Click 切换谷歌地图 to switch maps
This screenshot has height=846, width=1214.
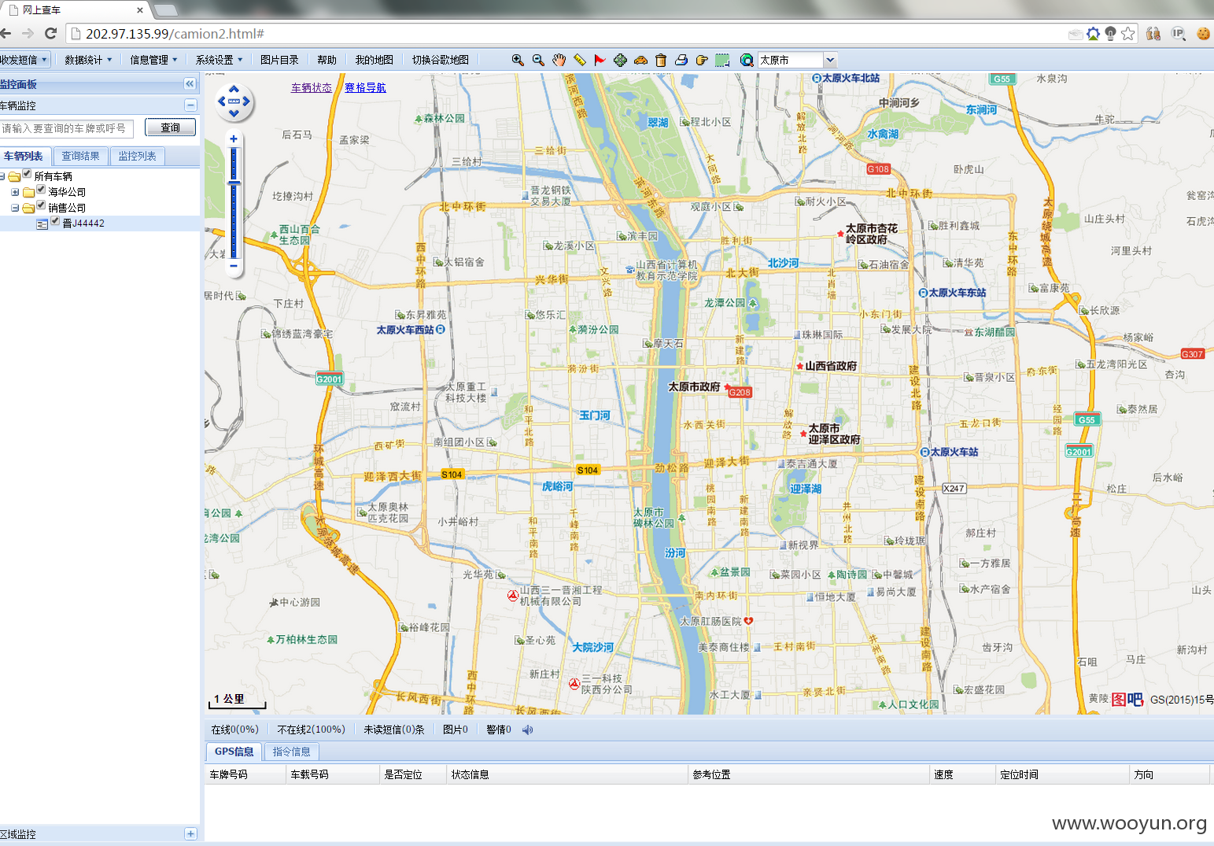click(x=441, y=60)
